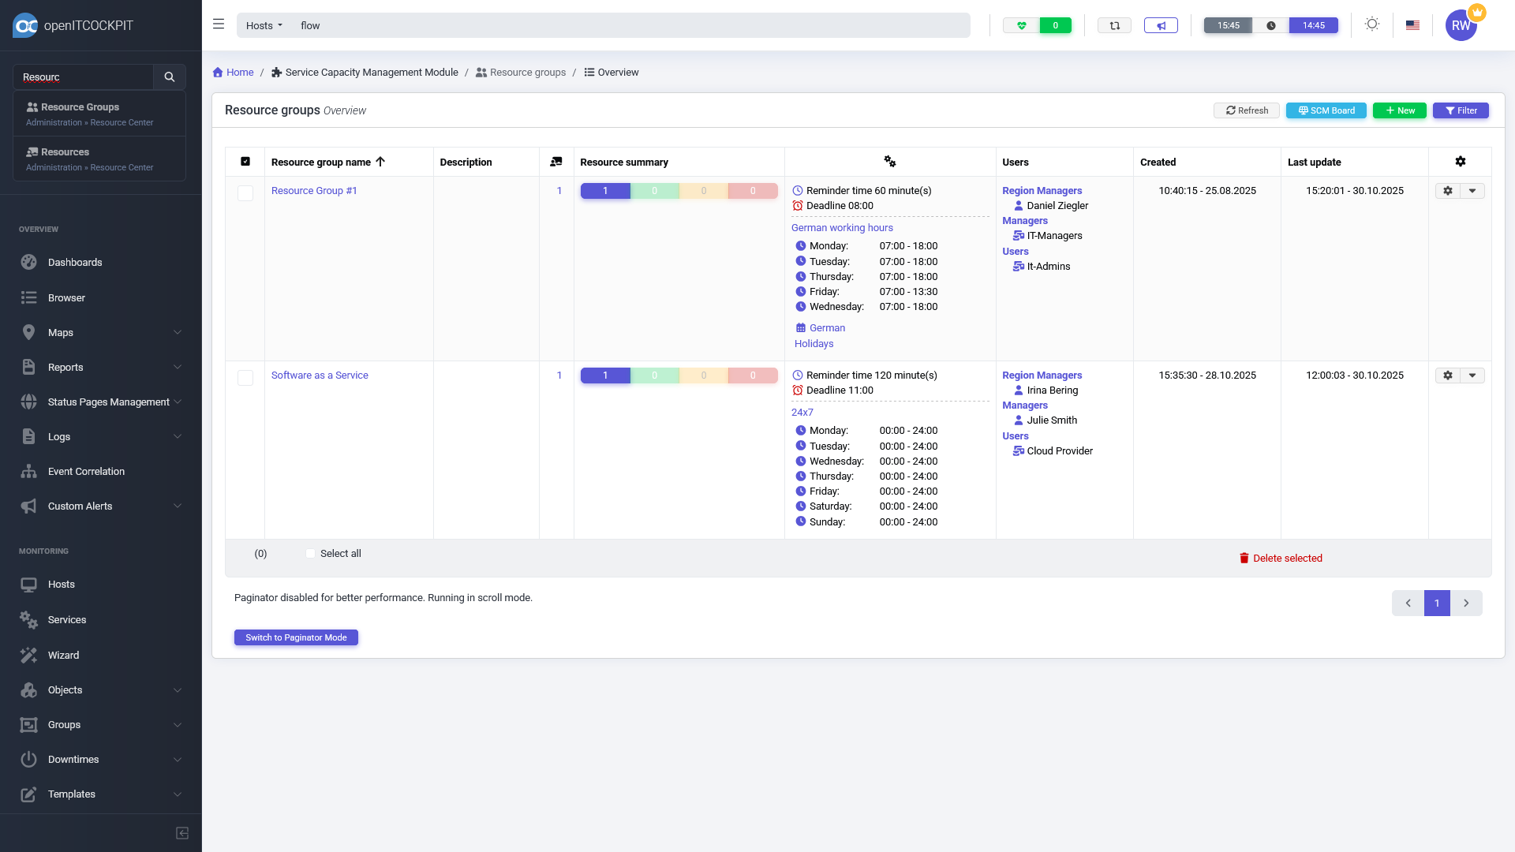Toggle the Select all checkbox
This screenshot has height=852, width=1515.
pyautogui.click(x=310, y=554)
